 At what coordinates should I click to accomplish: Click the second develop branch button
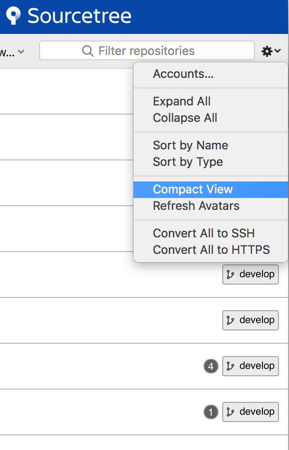pyautogui.click(x=251, y=320)
